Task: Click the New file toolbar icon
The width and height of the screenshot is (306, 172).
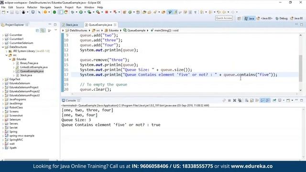Action: pyautogui.click(x=3, y=12)
